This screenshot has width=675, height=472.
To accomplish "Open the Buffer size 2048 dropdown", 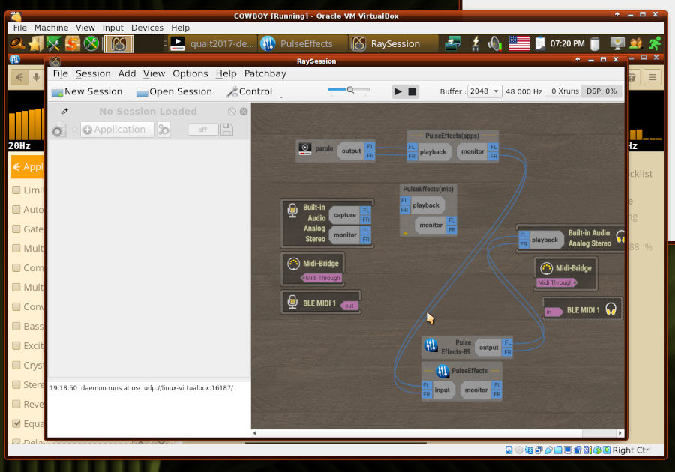I will [484, 91].
